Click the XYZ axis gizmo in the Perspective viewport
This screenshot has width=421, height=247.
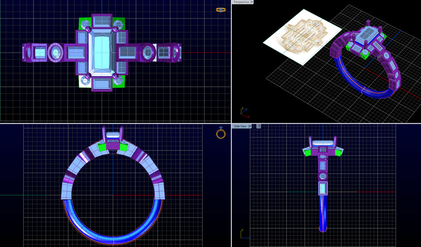244,113
